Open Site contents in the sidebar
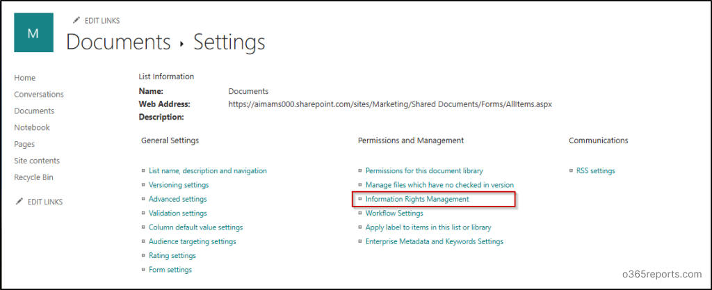 (37, 161)
